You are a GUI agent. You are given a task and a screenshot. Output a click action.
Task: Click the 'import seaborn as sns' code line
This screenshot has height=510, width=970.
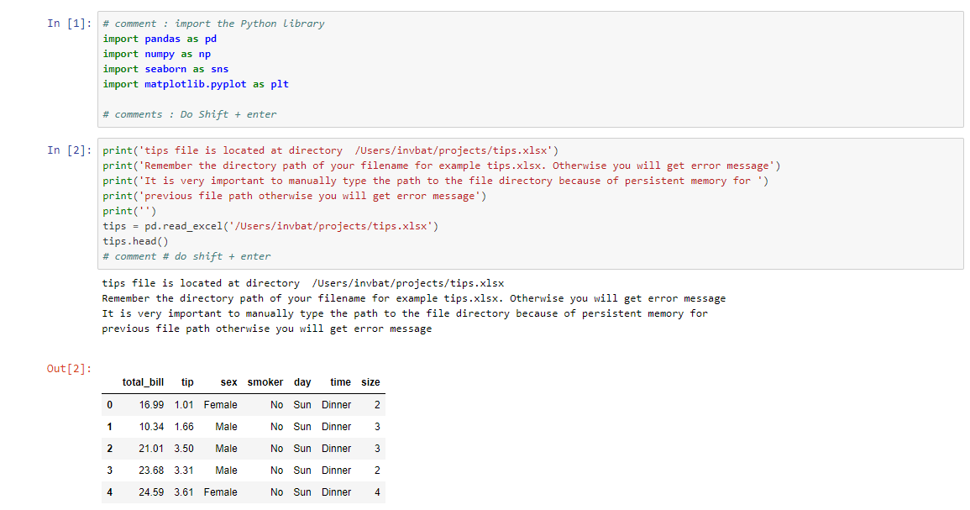[165, 70]
